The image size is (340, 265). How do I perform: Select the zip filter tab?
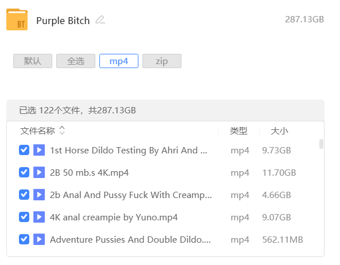(162, 61)
